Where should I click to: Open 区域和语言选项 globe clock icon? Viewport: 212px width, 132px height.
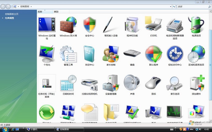(x=196, y=54)
